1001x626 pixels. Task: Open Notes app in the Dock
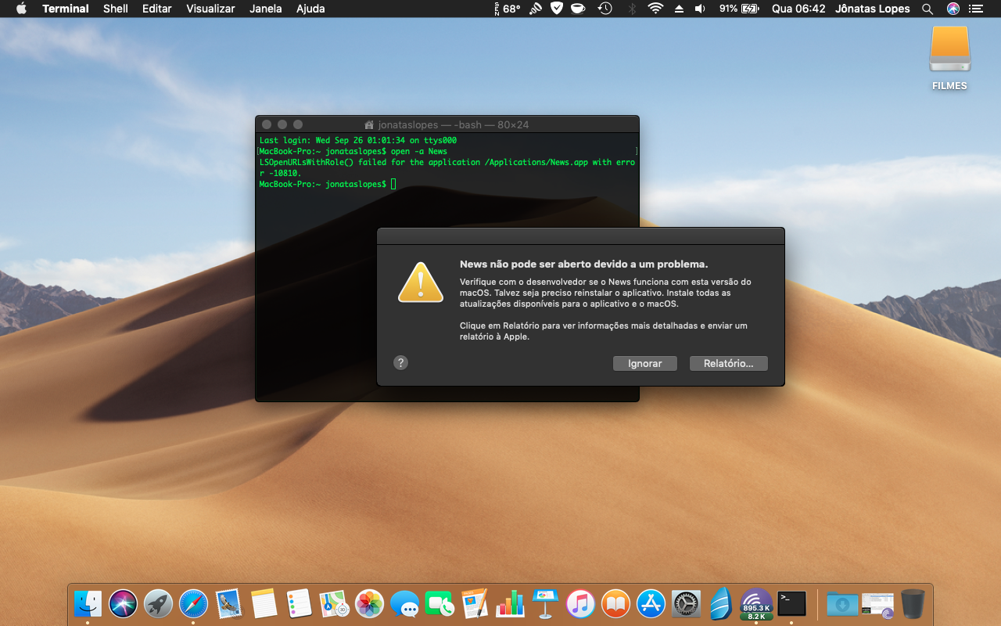(x=264, y=603)
